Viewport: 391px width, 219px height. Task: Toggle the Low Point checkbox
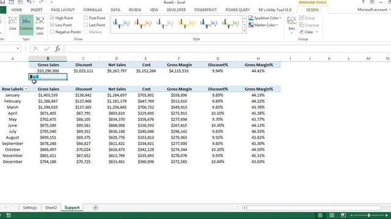[52, 25]
